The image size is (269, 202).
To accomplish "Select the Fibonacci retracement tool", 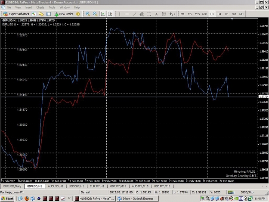I will click(x=149, y=14).
